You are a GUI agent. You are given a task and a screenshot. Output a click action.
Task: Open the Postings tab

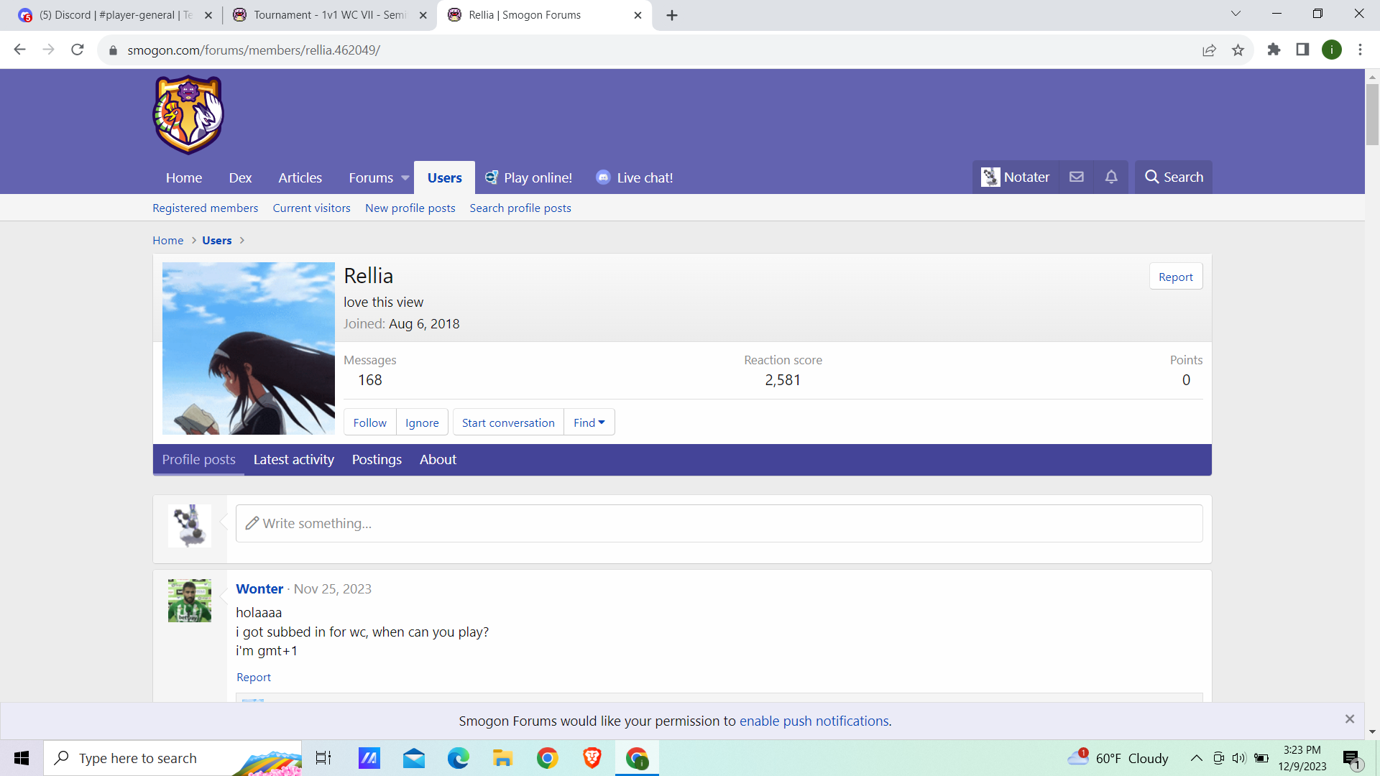(377, 460)
